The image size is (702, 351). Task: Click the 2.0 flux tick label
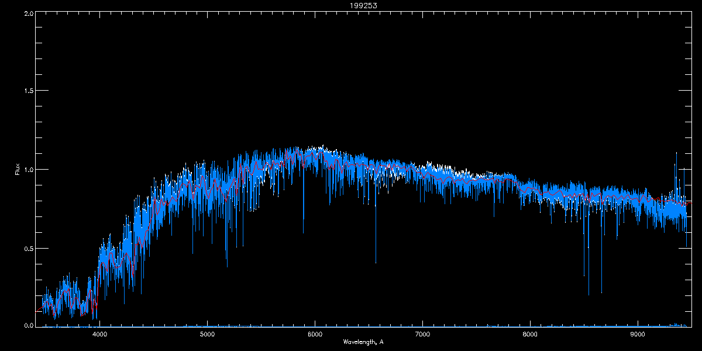tap(27, 13)
